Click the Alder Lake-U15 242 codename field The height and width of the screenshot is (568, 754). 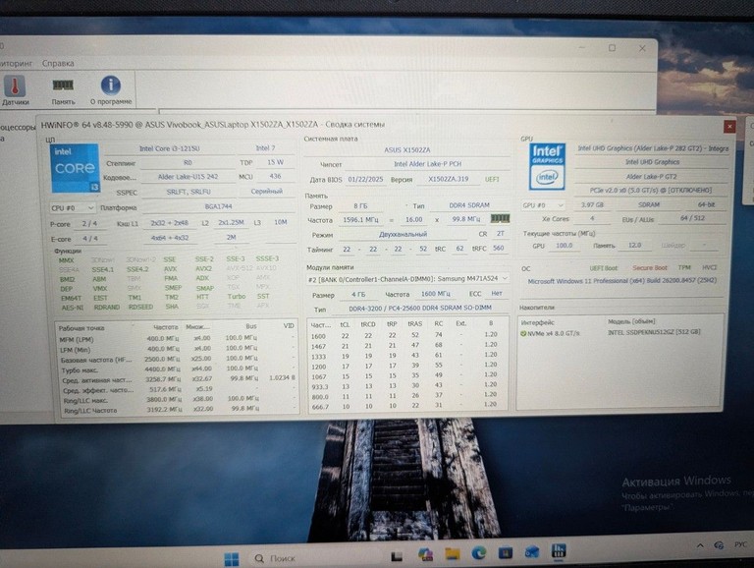[188, 177]
